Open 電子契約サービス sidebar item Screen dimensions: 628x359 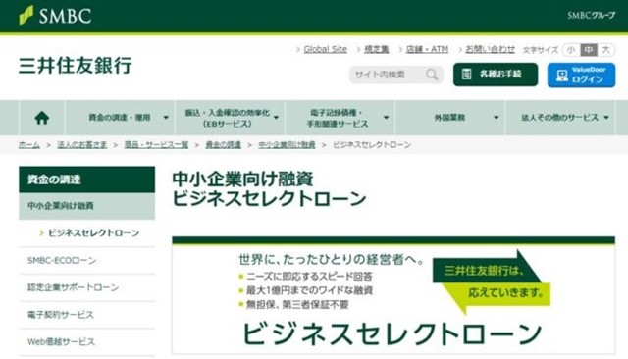(87, 315)
